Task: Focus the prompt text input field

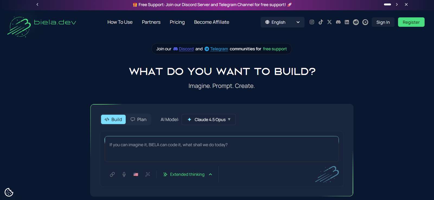Action: (x=221, y=149)
